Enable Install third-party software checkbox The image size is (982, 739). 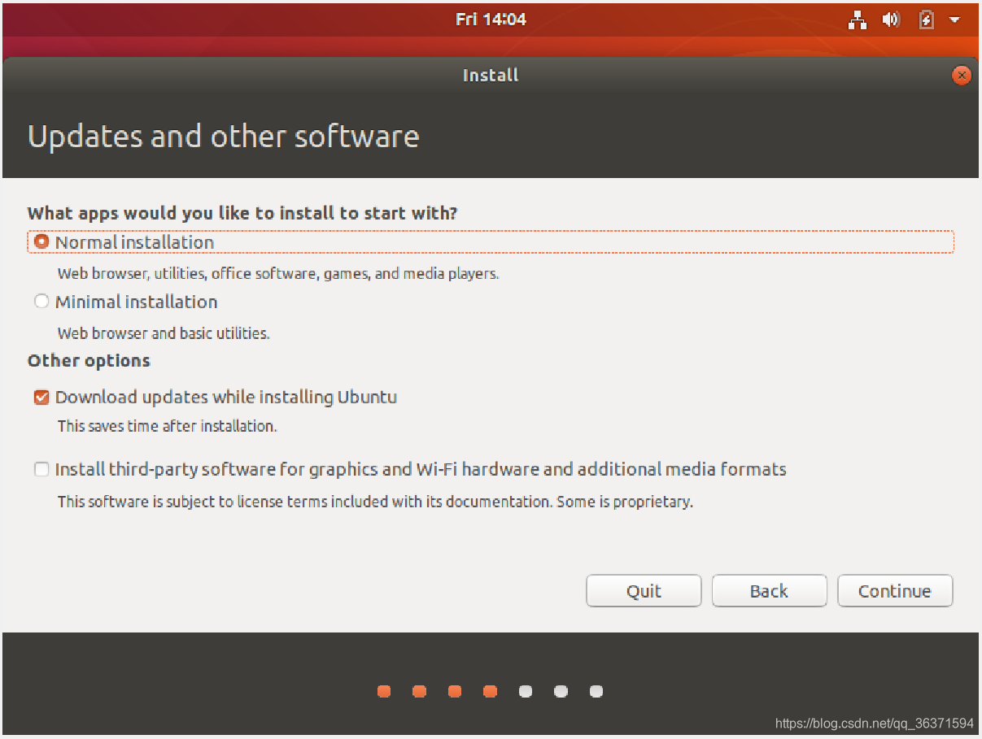click(41, 469)
